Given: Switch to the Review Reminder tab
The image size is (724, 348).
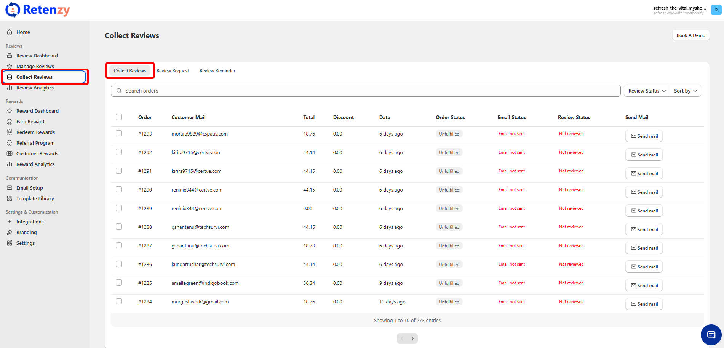Looking at the screenshot, I should coord(217,71).
